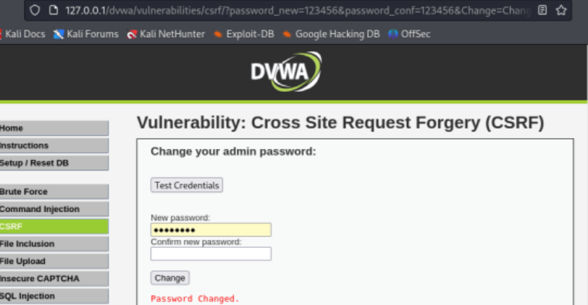Open the OffSec bookmark
Screen dimensions: 588x305
[x=409, y=34]
